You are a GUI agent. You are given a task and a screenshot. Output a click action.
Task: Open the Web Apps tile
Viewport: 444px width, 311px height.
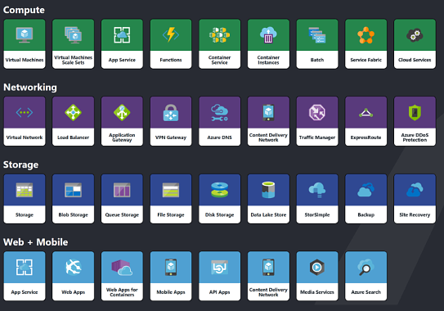click(73, 276)
